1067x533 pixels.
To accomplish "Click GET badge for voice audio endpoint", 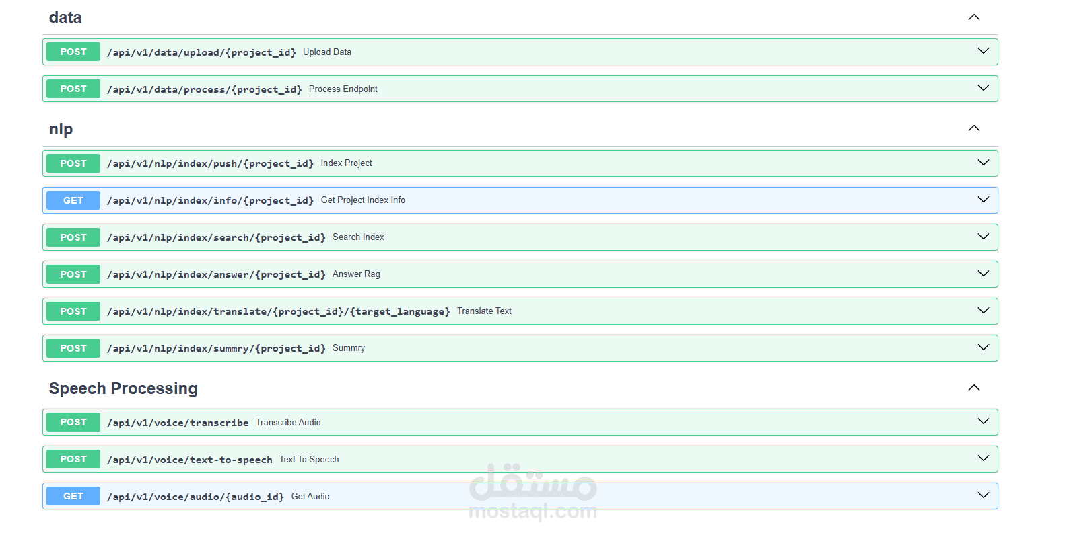I will click(73, 496).
